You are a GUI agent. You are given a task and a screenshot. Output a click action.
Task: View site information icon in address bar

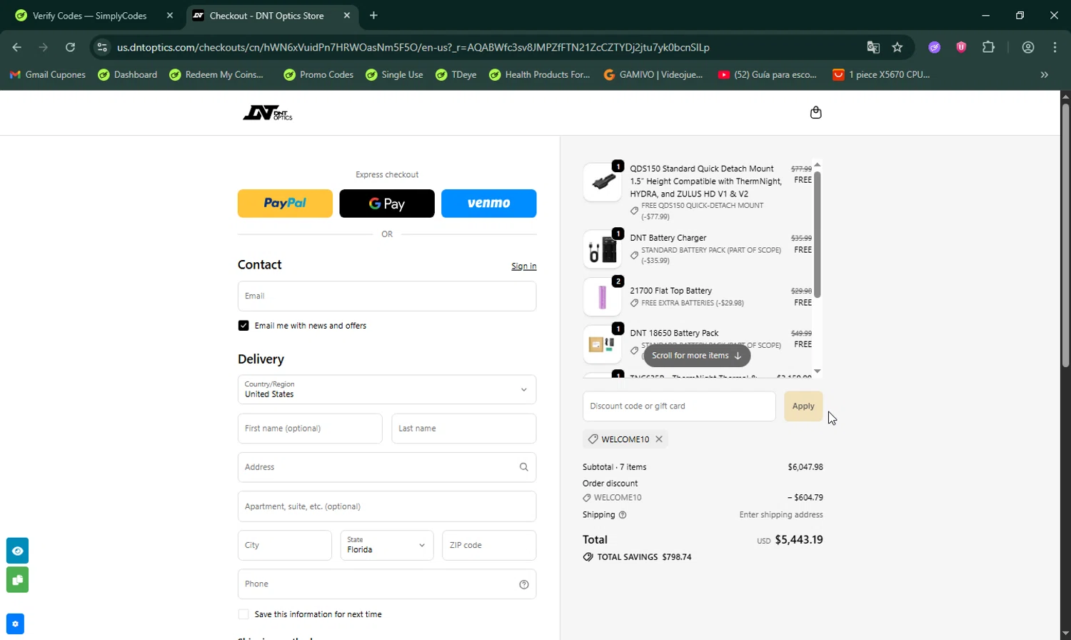pyautogui.click(x=102, y=47)
